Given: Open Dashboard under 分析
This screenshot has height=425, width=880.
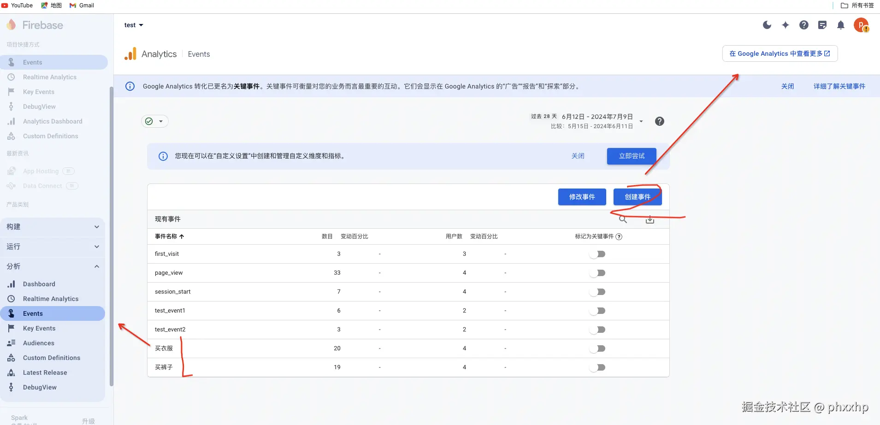Looking at the screenshot, I should coord(53,284).
